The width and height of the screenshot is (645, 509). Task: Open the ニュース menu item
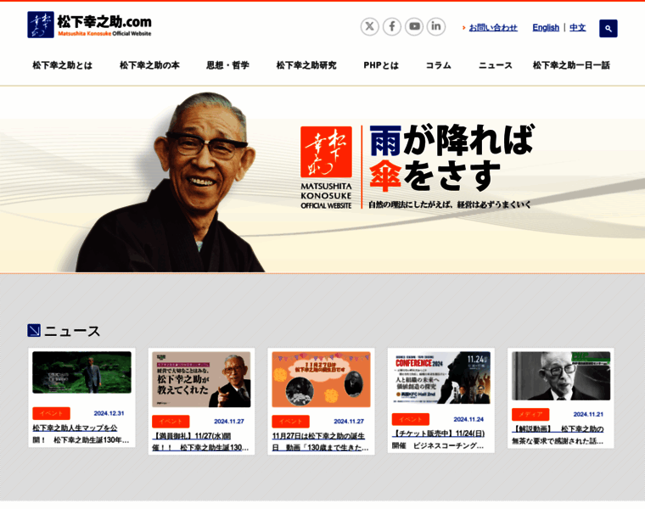pyautogui.click(x=496, y=65)
